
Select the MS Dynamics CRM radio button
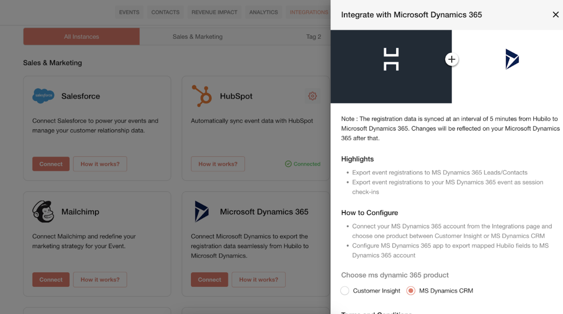point(411,291)
